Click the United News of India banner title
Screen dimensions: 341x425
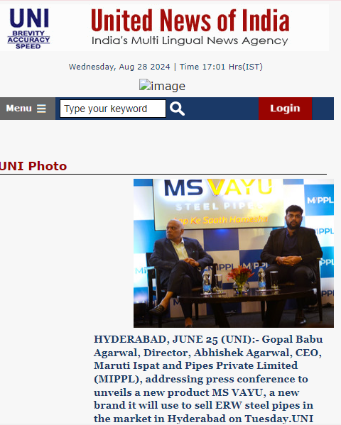pyautogui.click(x=190, y=20)
